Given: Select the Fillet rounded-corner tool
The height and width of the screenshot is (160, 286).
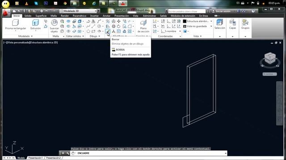Looking at the screenshot, I should click(130, 26).
